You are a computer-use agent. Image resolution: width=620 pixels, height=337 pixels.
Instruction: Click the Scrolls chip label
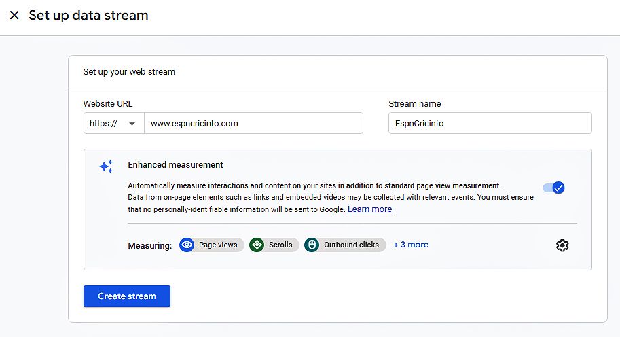tap(280, 245)
